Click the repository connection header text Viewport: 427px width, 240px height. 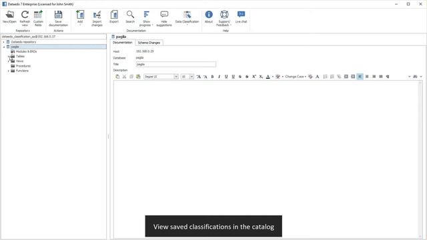pyautogui.click(x=29, y=37)
